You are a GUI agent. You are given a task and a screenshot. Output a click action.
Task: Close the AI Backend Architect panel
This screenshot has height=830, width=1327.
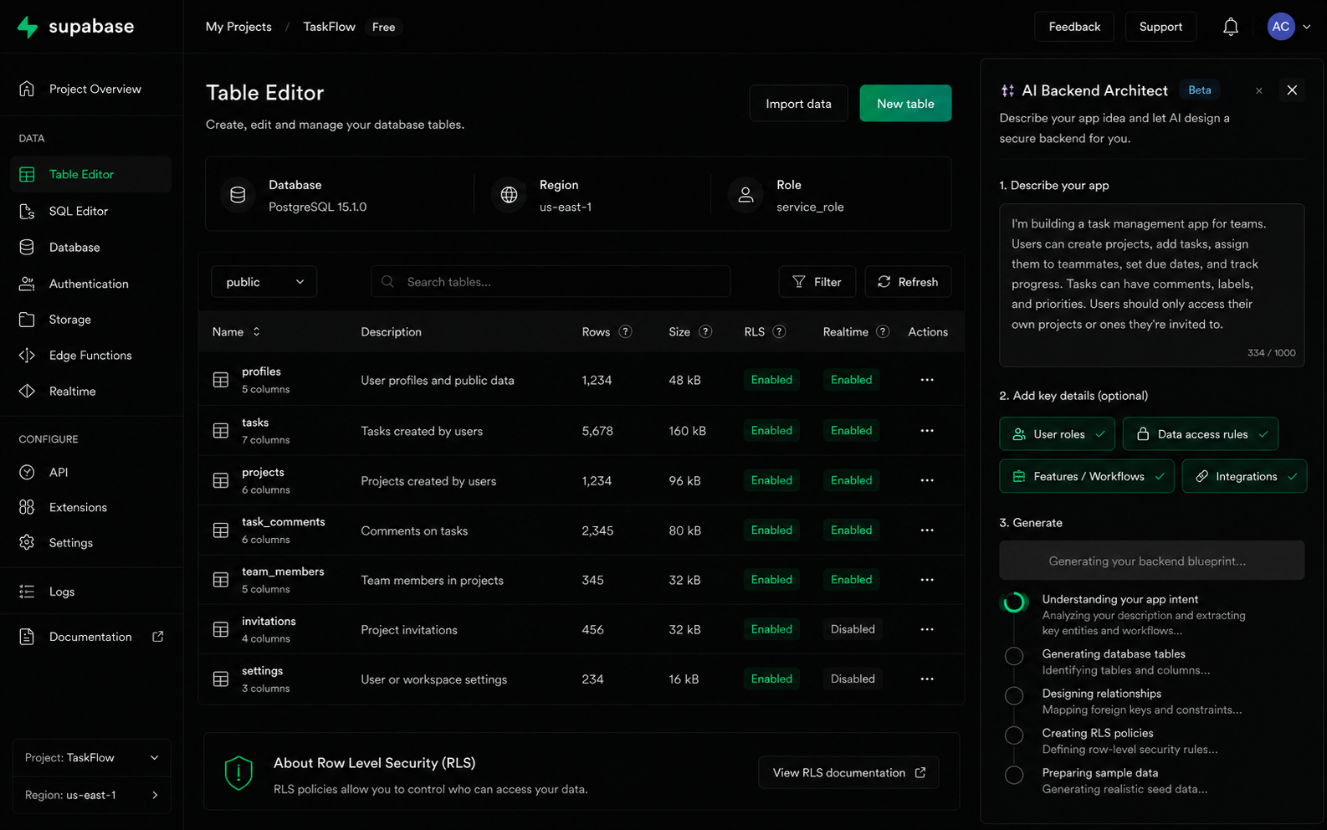pyautogui.click(x=1292, y=90)
